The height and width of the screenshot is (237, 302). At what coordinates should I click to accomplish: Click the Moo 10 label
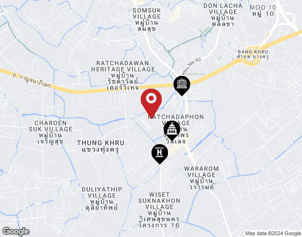coord(263,10)
